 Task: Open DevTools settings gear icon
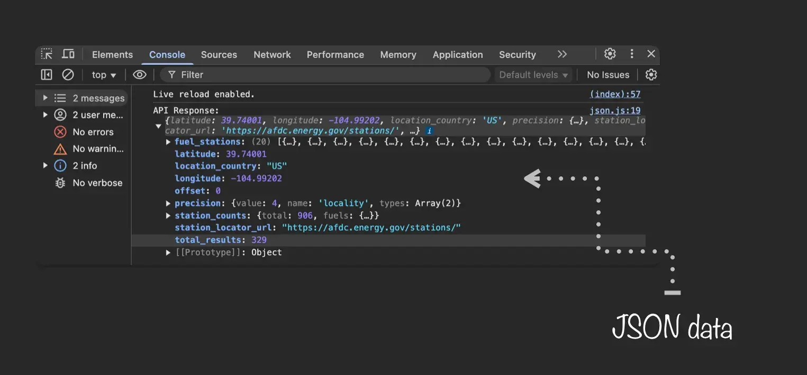pyautogui.click(x=610, y=54)
